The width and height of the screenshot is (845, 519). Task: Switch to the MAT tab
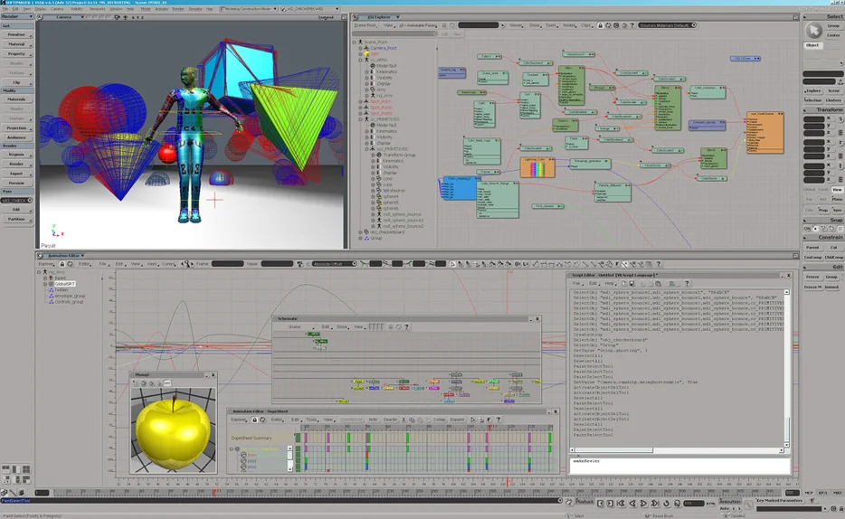[837, 493]
